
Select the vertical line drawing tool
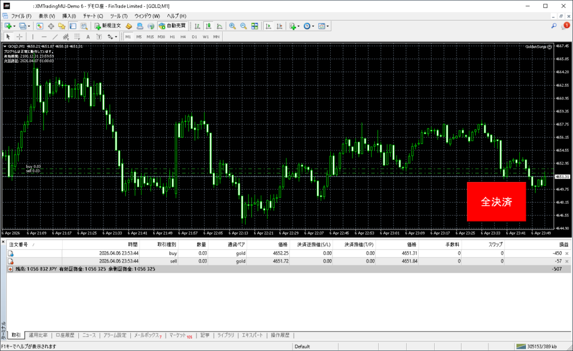[x=32, y=36]
